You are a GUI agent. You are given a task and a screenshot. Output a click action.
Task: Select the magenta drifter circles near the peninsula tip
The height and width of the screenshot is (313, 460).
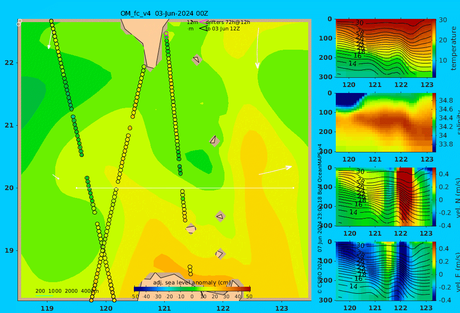[167, 35]
